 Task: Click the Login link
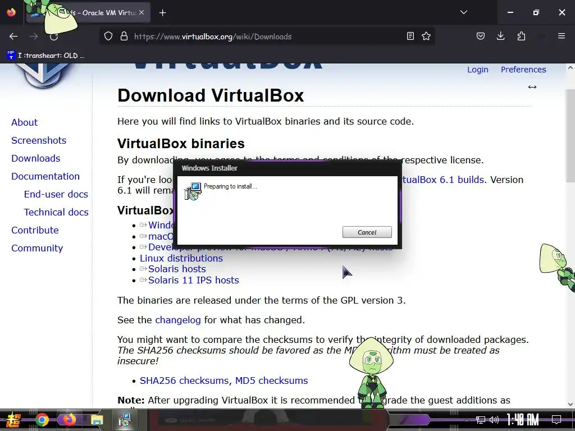pyautogui.click(x=477, y=70)
